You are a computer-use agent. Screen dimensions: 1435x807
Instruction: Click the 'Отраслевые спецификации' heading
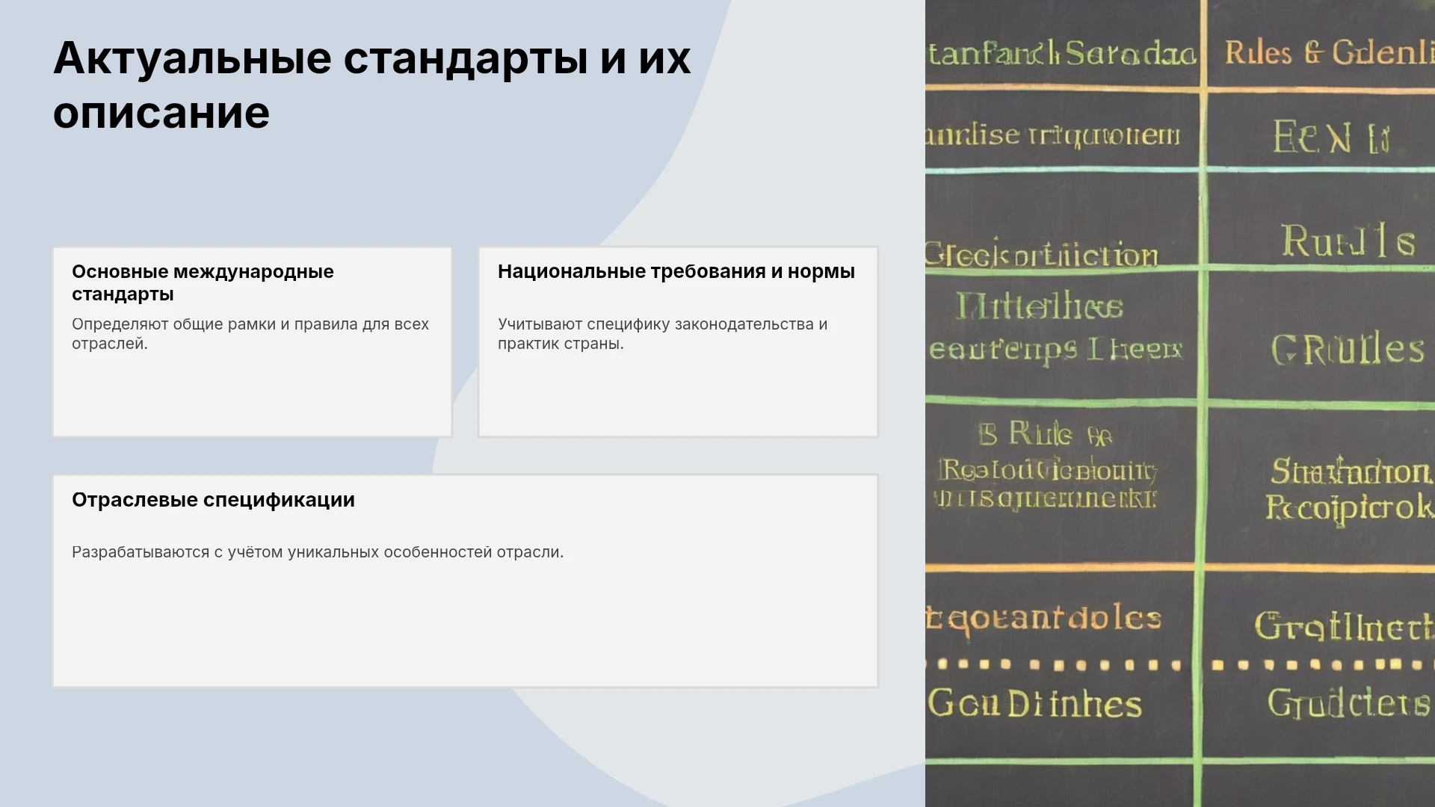(213, 500)
